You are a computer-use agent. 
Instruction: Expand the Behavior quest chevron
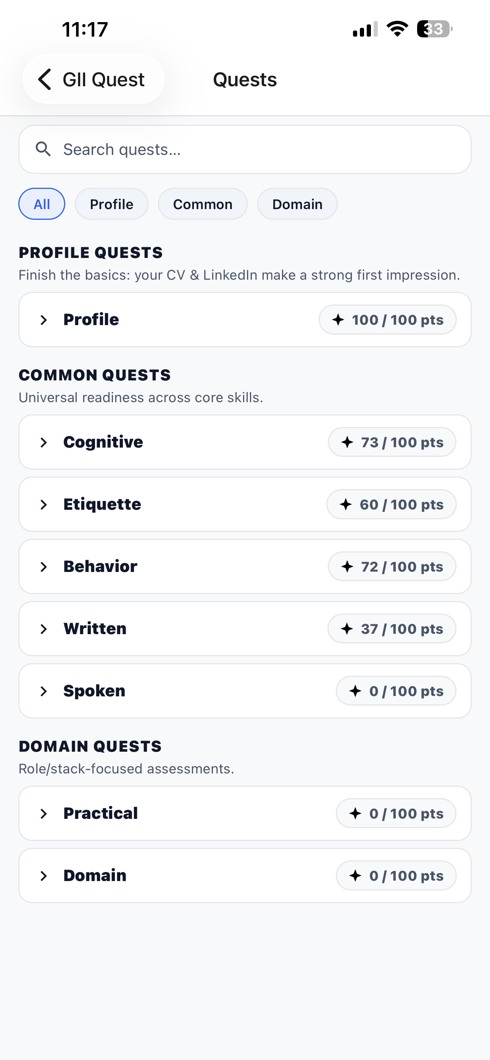point(44,567)
